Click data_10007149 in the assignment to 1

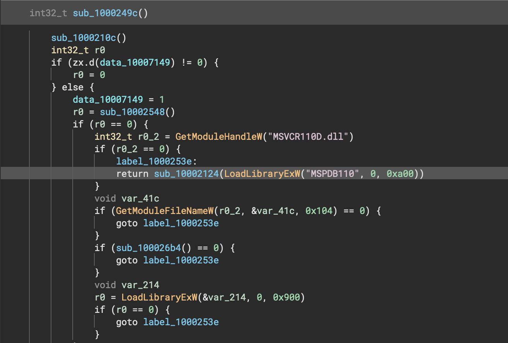(x=113, y=100)
